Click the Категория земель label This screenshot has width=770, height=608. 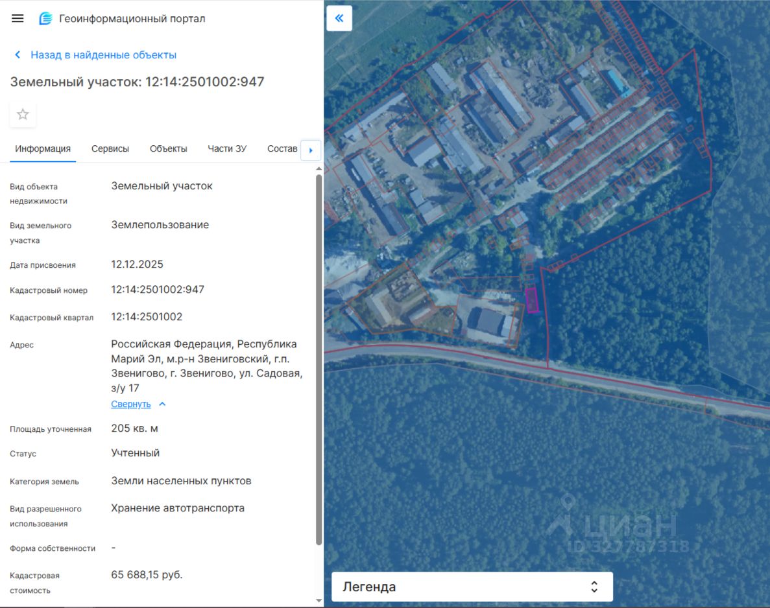tap(44, 482)
